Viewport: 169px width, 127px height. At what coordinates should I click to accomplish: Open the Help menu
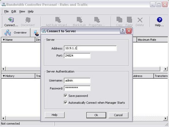(x=31, y=11)
